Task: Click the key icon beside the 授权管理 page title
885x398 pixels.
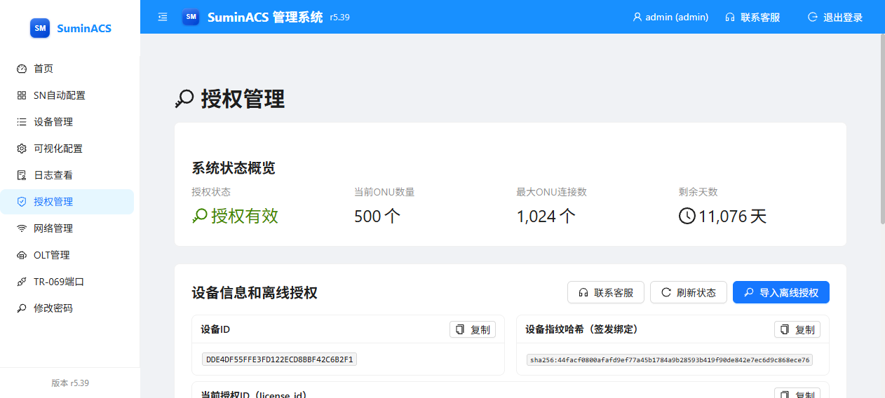Action: 184,99
